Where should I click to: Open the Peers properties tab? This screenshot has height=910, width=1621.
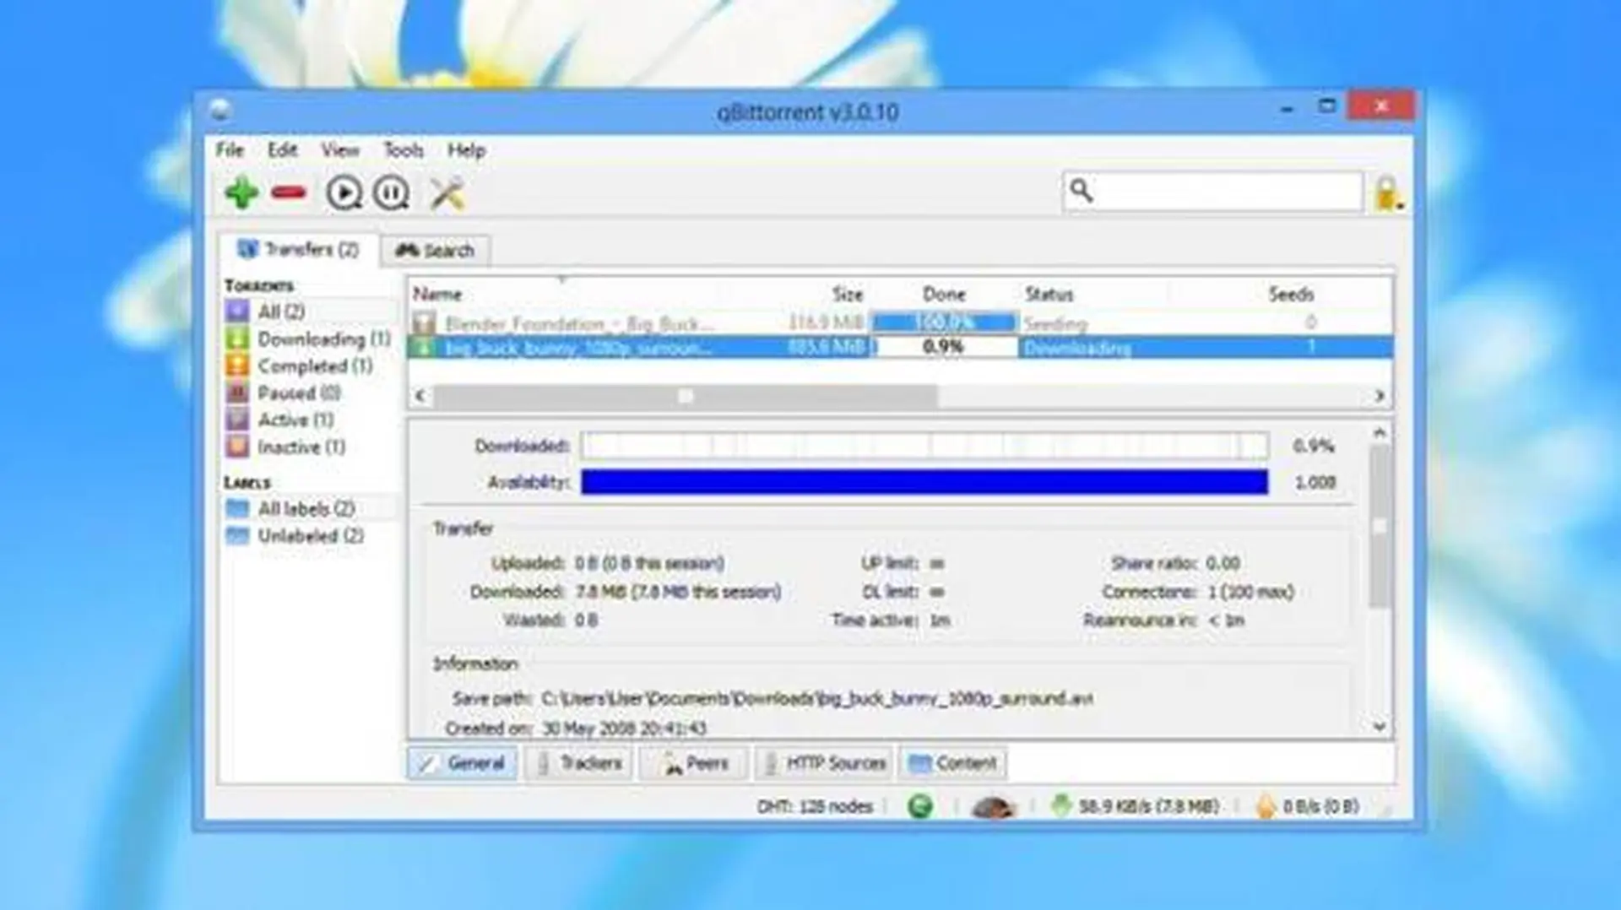pyautogui.click(x=694, y=763)
